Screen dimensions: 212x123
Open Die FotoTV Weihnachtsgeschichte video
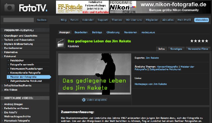coord(17,114)
